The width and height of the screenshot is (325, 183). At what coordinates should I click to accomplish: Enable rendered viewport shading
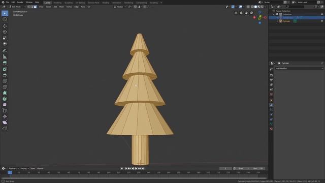[x=262, y=7]
